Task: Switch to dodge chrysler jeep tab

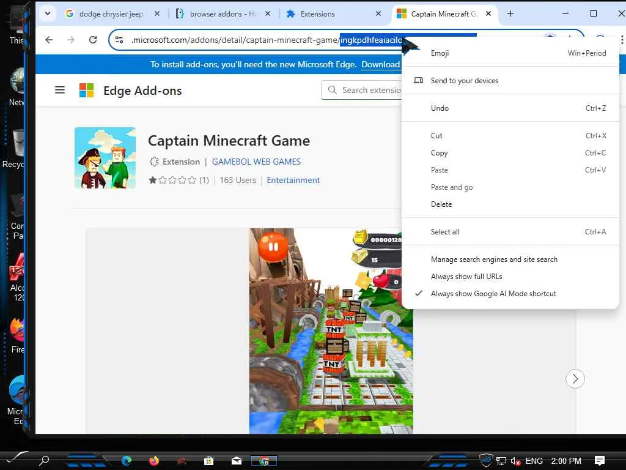Action: tap(111, 14)
